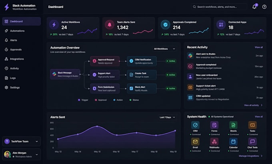The image size is (272, 164).
Task: Expand the All Workflows dropdown
Action: coord(164,49)
